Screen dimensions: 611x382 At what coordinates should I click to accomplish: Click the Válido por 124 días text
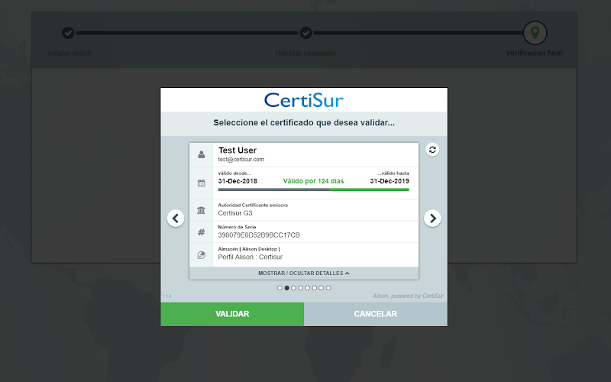313,181
